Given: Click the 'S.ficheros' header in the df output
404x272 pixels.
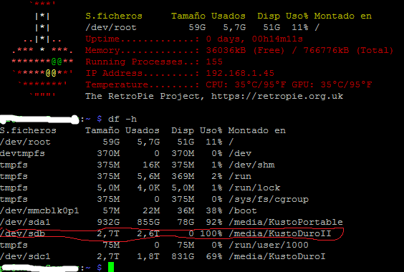Looking at the screenshot, I should (x=28, y=130).
